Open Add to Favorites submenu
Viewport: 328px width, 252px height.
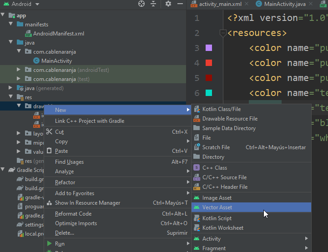(117, 193)
